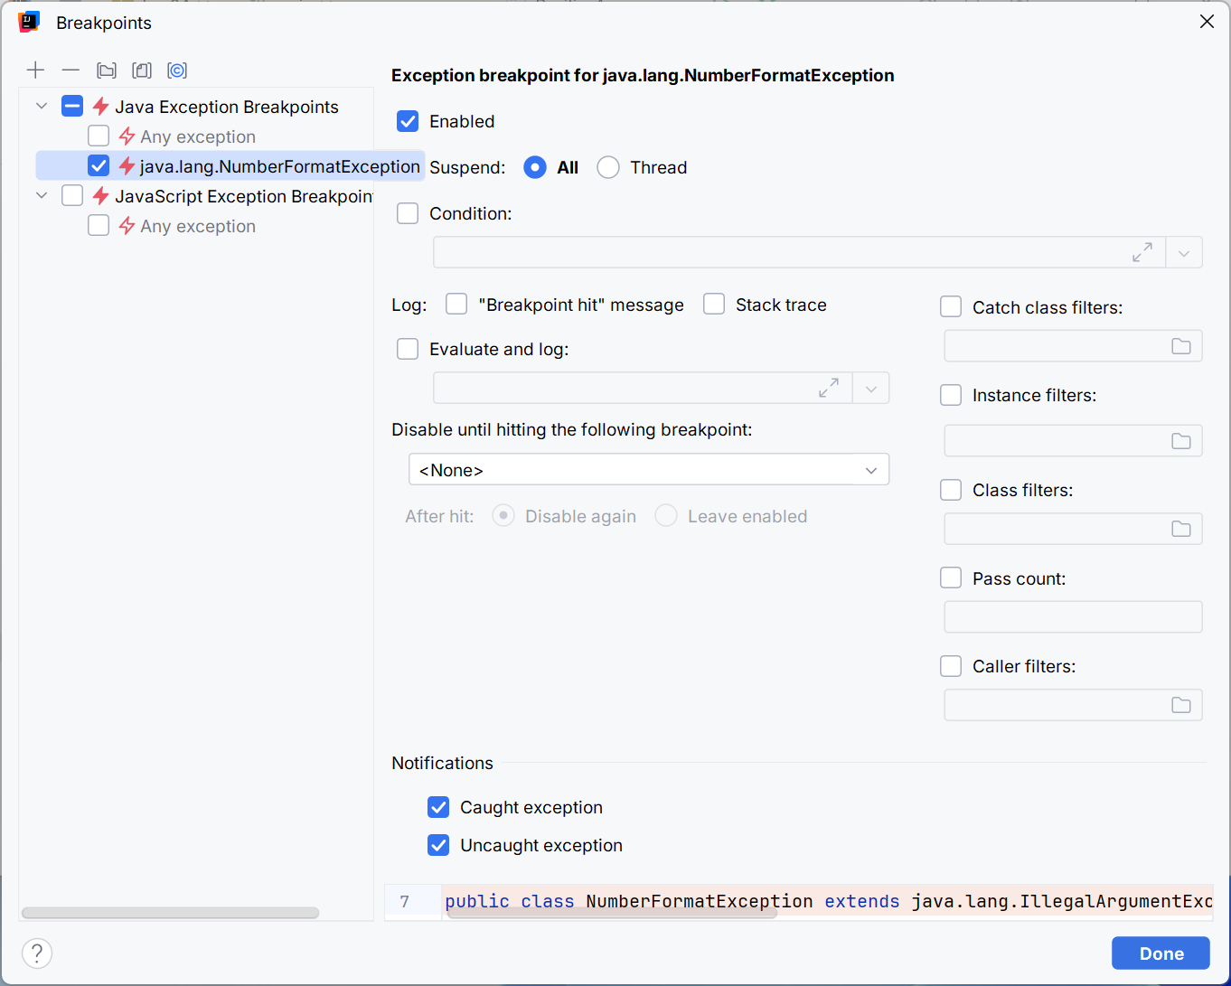Enable "Breakpoint hit" message logging

click(456, 304)
